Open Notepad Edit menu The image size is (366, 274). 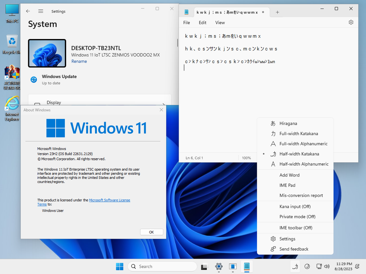[x=202, y=23]
